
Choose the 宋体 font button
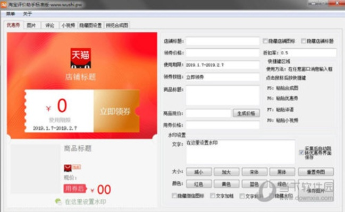click(254, 172)
